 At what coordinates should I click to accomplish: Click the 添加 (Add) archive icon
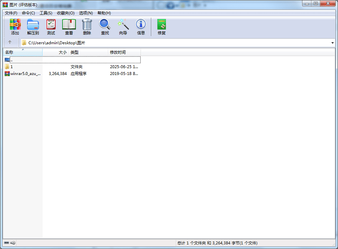click(14, 26)
